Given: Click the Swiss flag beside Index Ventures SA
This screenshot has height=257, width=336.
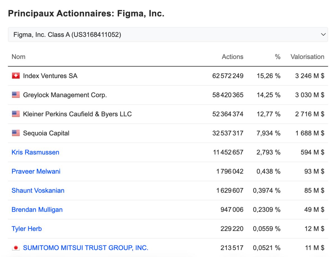Looking at the screenshot, I should pos(16,76).
